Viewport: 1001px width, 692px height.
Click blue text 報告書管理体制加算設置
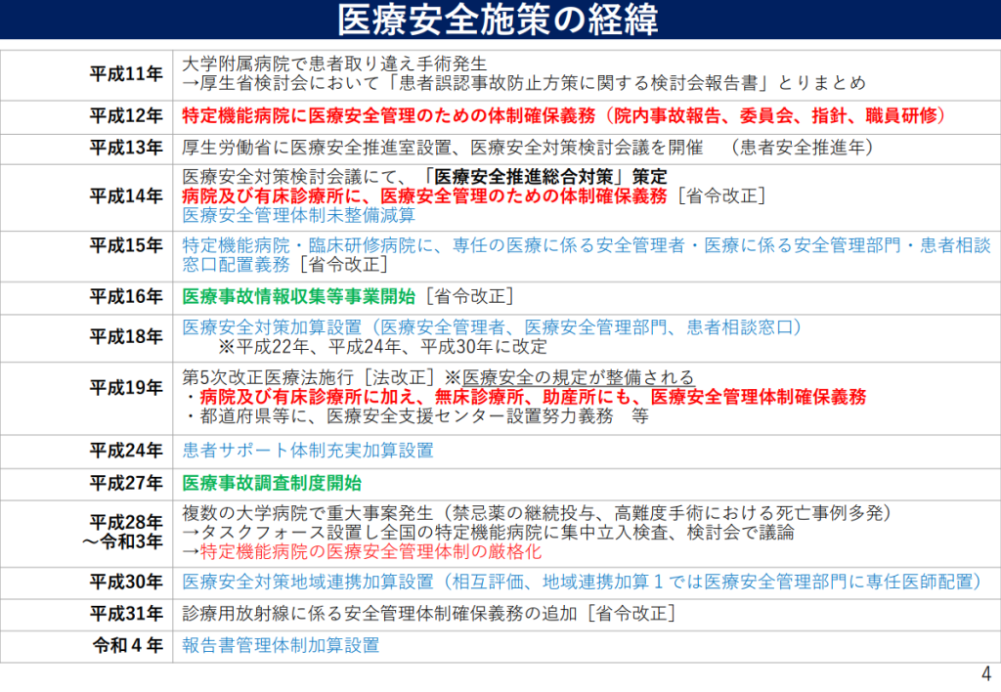click(x=281, y=645)
